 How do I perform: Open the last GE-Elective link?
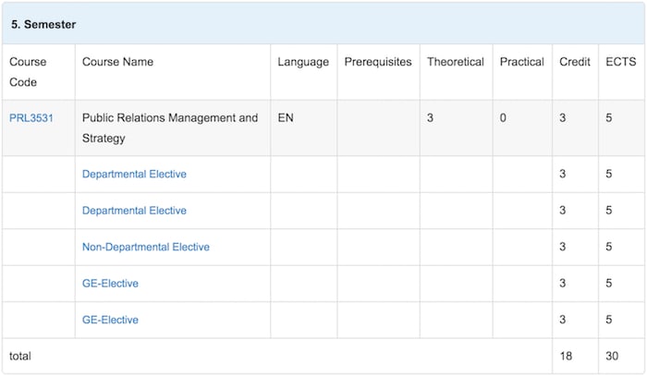click(x=110, y=320)
